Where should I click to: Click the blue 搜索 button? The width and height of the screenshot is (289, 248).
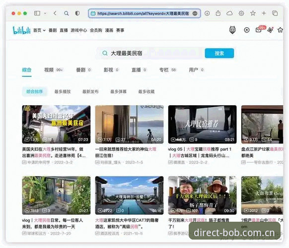click(219, 54)
